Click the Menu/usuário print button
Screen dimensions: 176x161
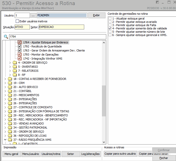tap(31, 154)
